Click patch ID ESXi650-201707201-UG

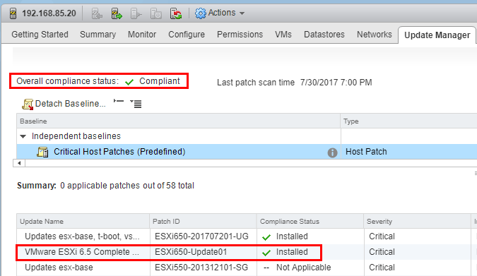pos(201,236)
